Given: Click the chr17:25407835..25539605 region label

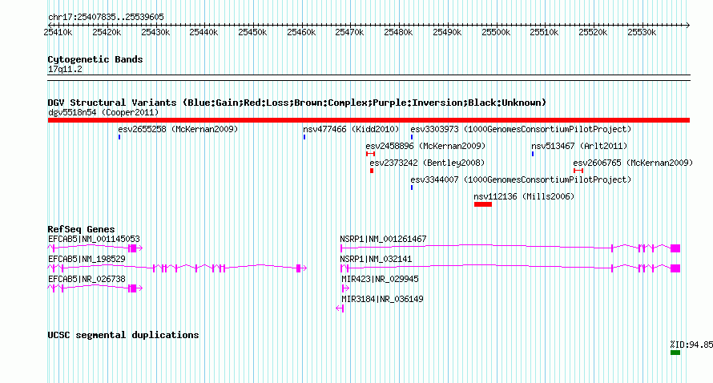Looking at the screenshot, I should 106,17.
